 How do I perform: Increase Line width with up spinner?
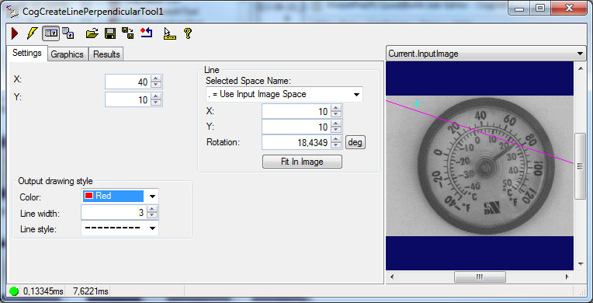point(152,210)
